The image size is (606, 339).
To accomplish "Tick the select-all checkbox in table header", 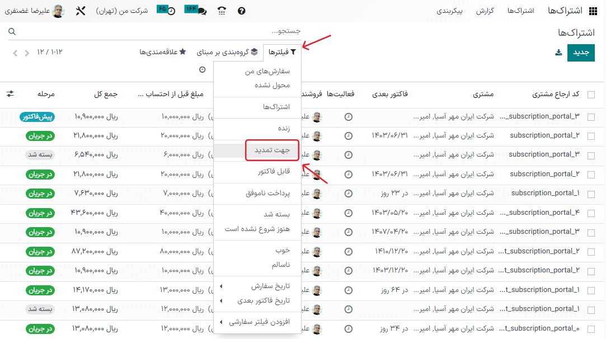I will pyautogui.click(x=591, y=95).
